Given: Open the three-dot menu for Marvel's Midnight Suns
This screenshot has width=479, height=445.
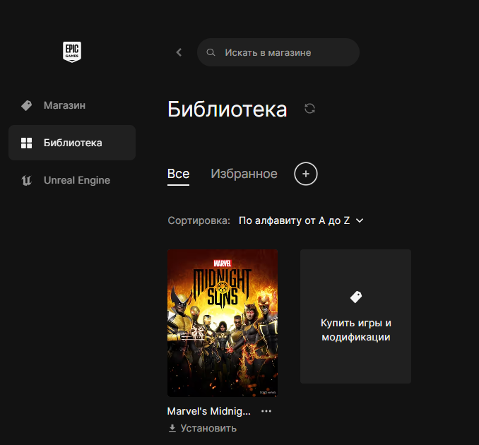Looking at the screenshot, I should click(x=266, y=410).
